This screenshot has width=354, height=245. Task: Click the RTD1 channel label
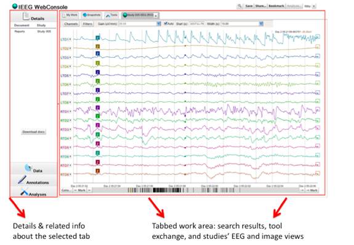point(65,112)
